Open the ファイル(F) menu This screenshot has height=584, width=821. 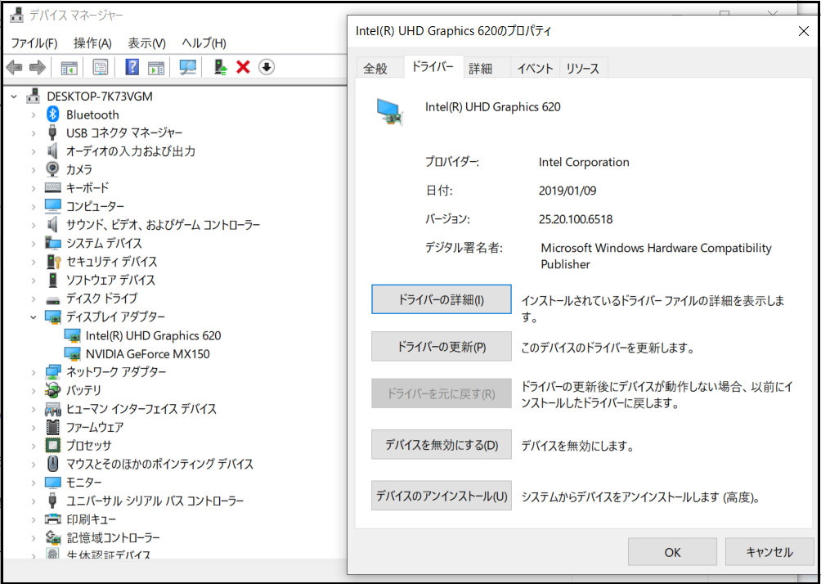34,43
